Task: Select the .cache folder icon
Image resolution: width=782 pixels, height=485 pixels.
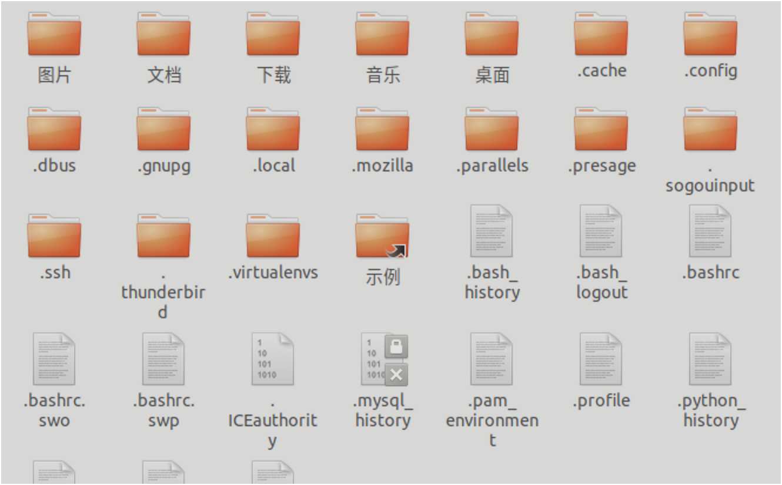Action: [x=601, y=33]
